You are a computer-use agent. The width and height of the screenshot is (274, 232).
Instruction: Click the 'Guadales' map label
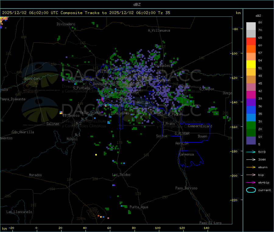(x=163, y=66)
